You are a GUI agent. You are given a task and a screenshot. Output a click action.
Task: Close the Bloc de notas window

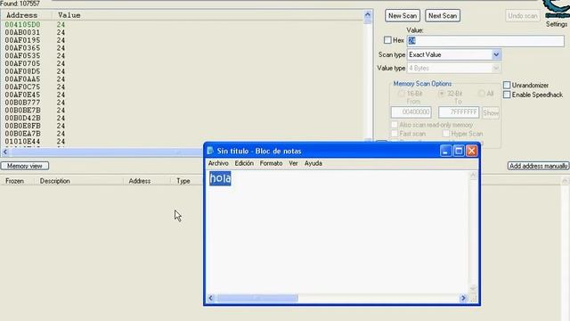coord(471,151)
